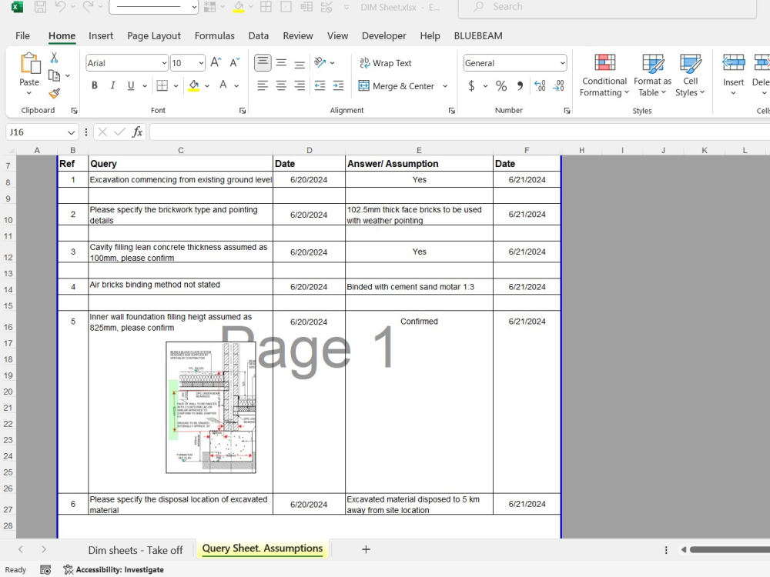Insert a function using the fx button
The width and height of the screenshot is (770, 577).
137,132
